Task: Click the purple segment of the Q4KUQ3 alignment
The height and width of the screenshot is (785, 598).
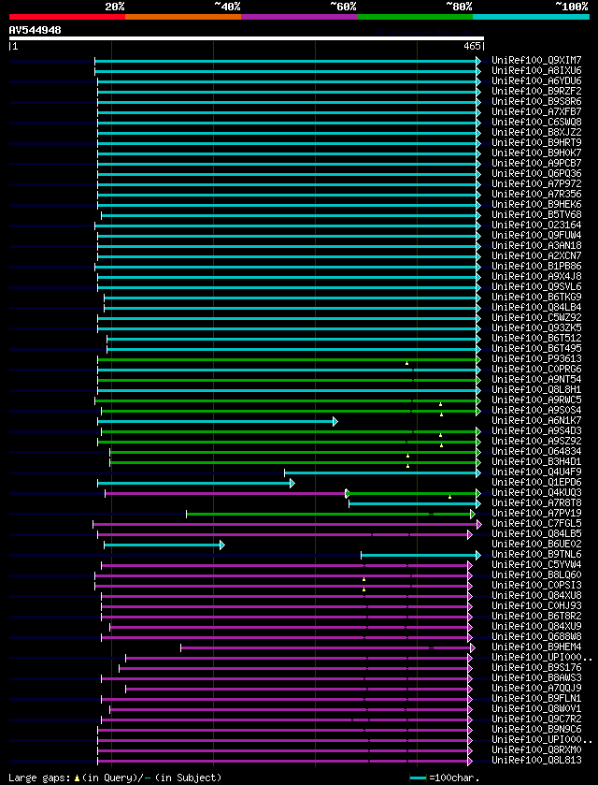Action: tap(225, 493)
